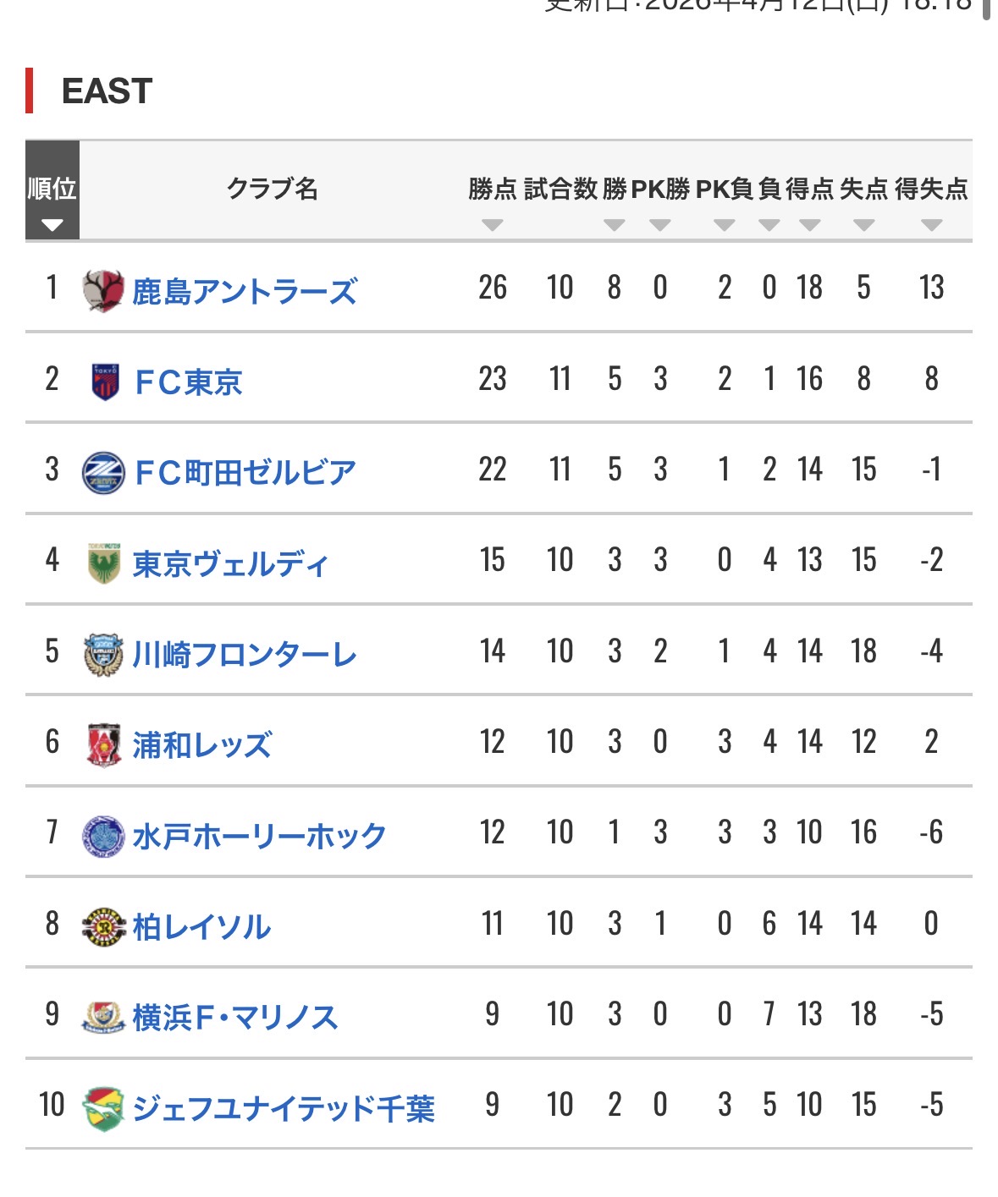Sort by PK勝 column arrow
Image resolution: width=998 pixels, height=1197 pixels.
[659, 225]
